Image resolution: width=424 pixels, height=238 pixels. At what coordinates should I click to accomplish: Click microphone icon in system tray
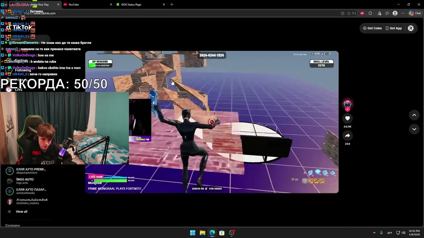pyautogui.click(x=382, y=233)
